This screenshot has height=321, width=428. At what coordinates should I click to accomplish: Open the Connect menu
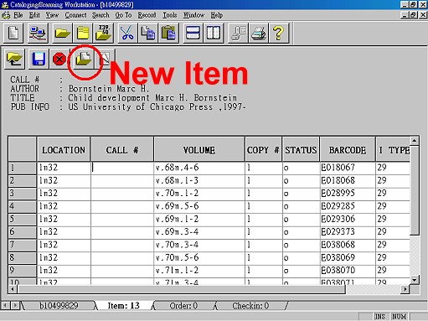pos(75,15)
